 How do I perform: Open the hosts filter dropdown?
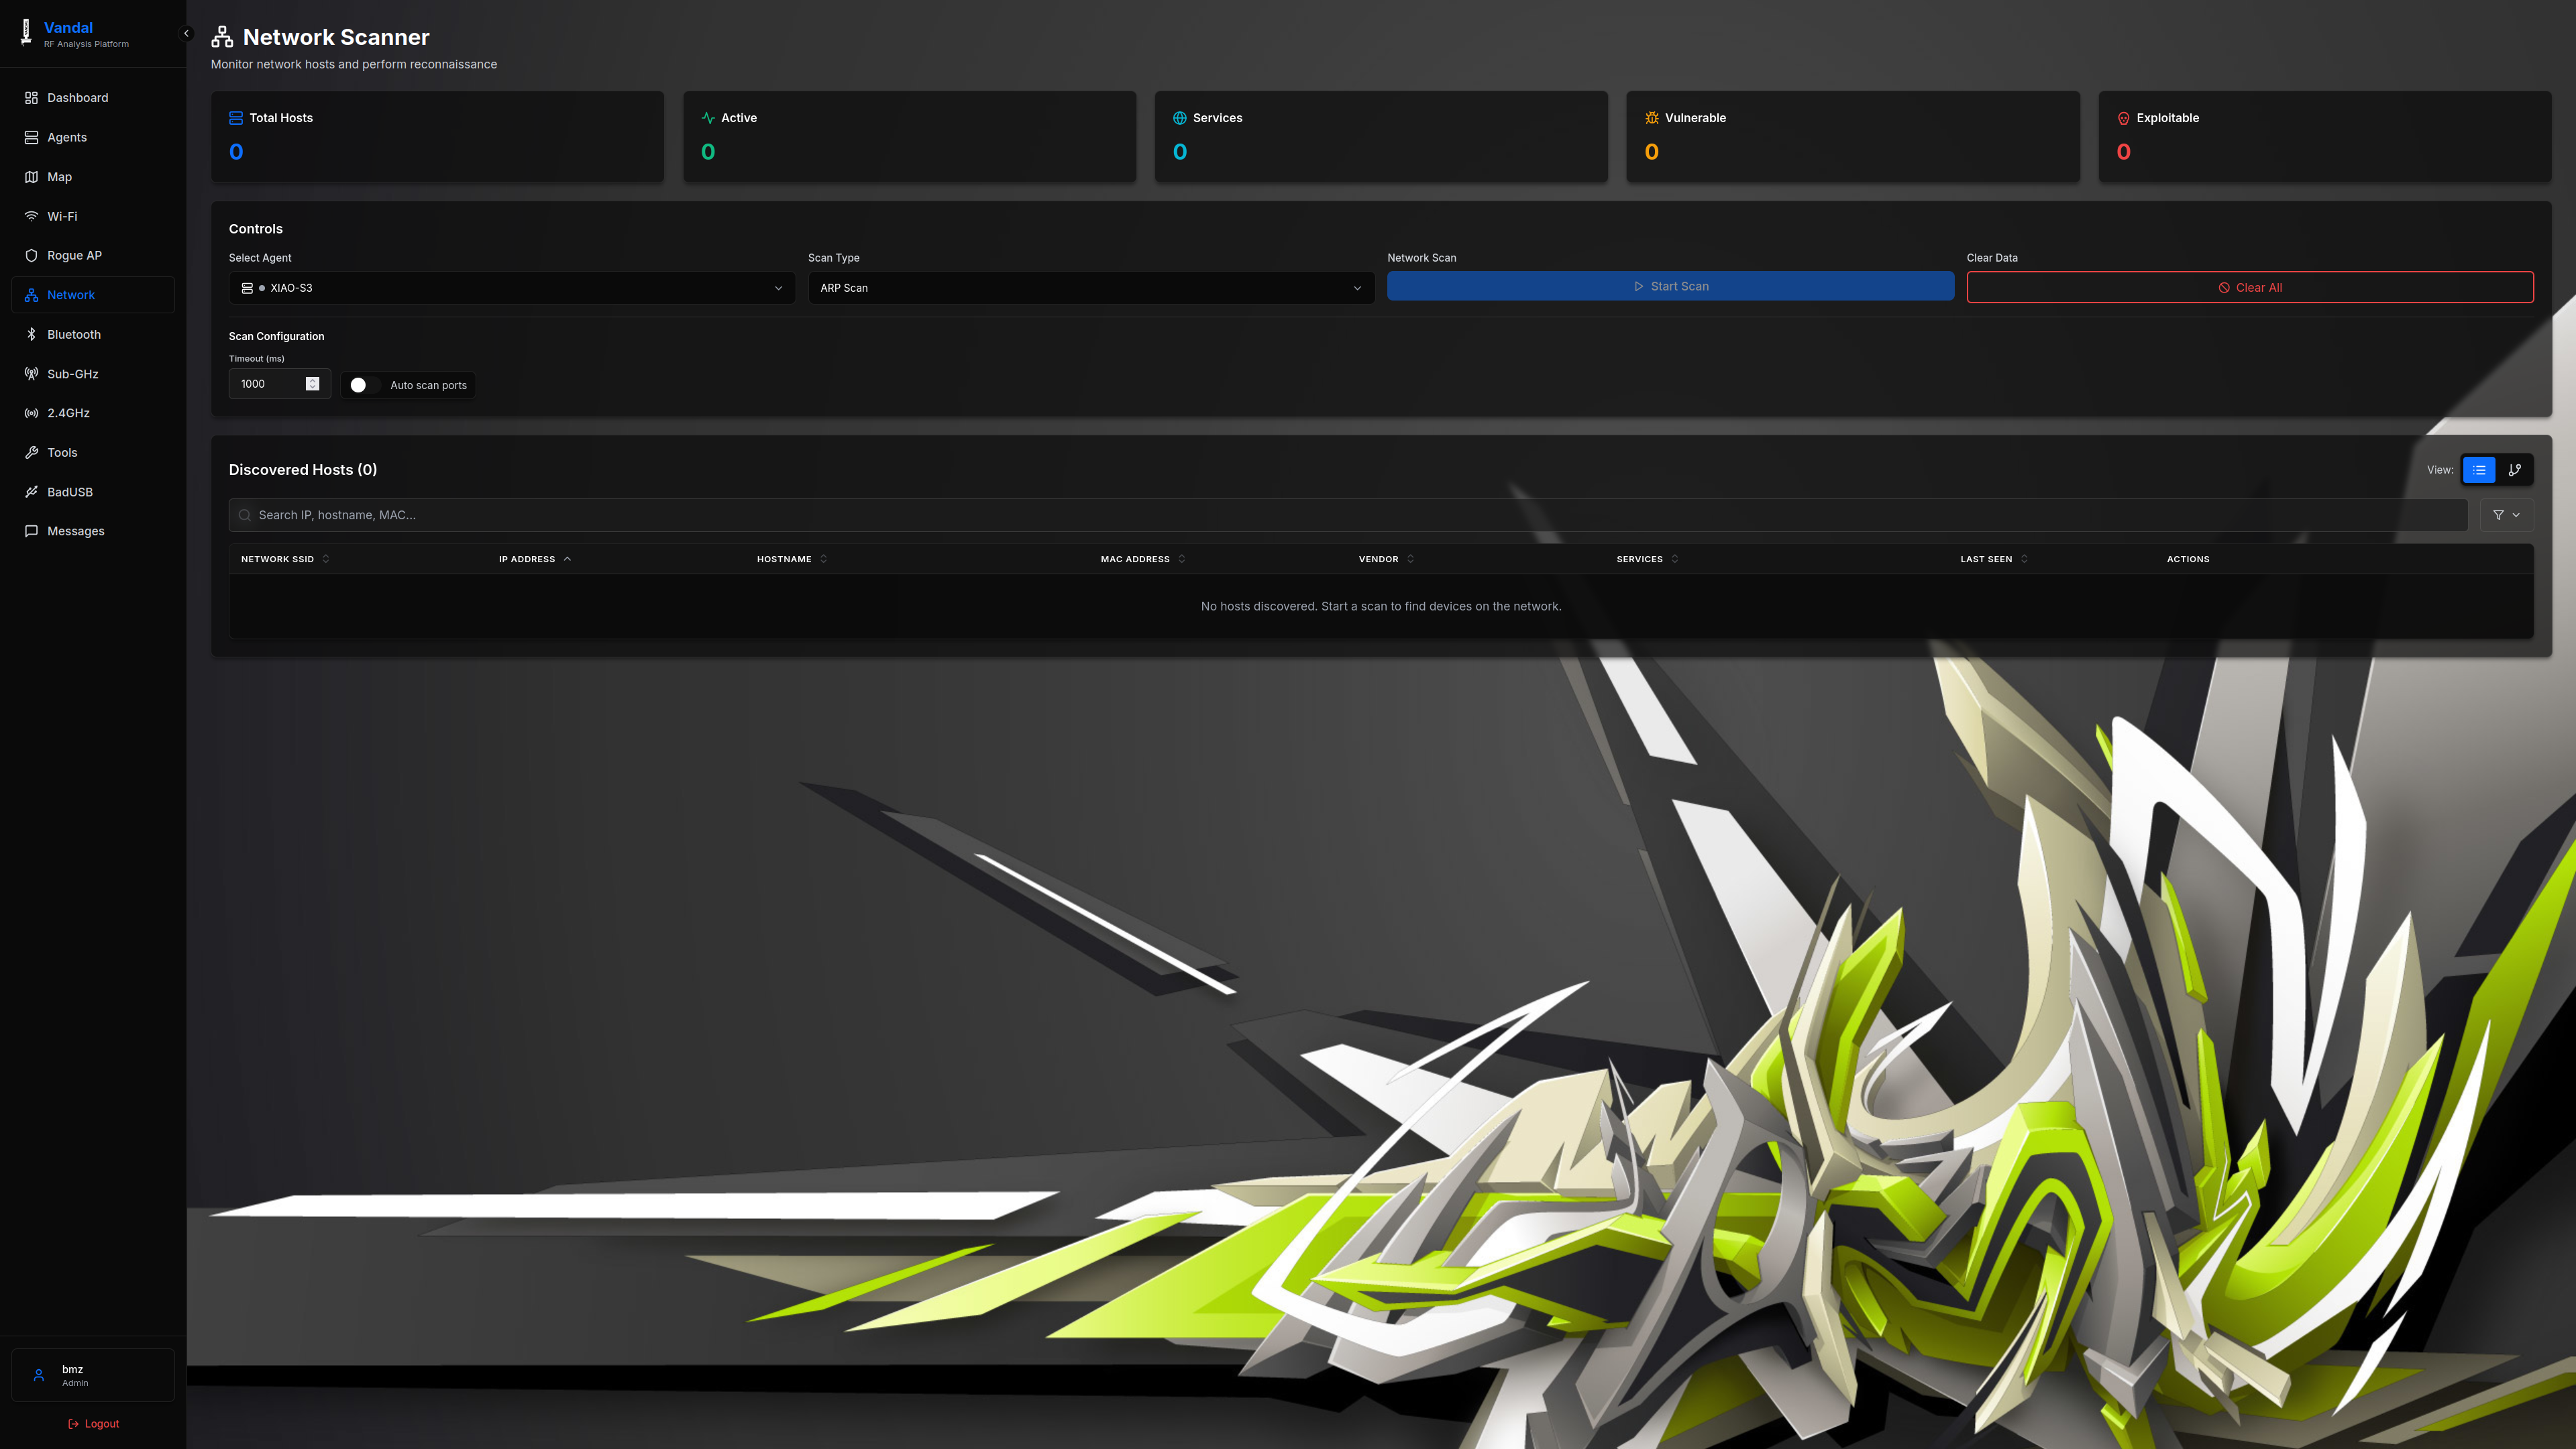click(2506, 515)
